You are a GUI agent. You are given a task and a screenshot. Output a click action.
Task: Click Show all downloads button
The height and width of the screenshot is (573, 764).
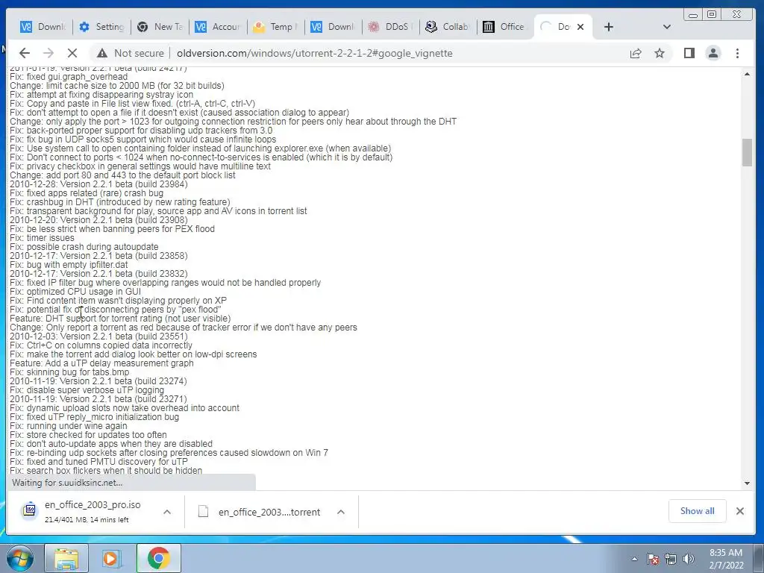tap(698, 510)
